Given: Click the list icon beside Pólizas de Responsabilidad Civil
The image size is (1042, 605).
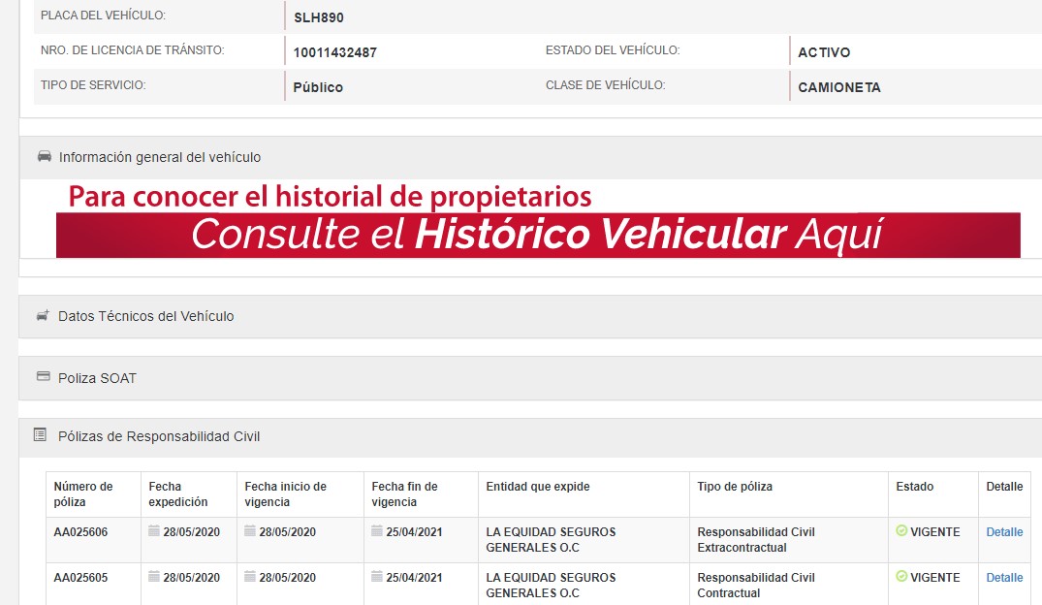Looking at the screenshot, I should (40, 435).
